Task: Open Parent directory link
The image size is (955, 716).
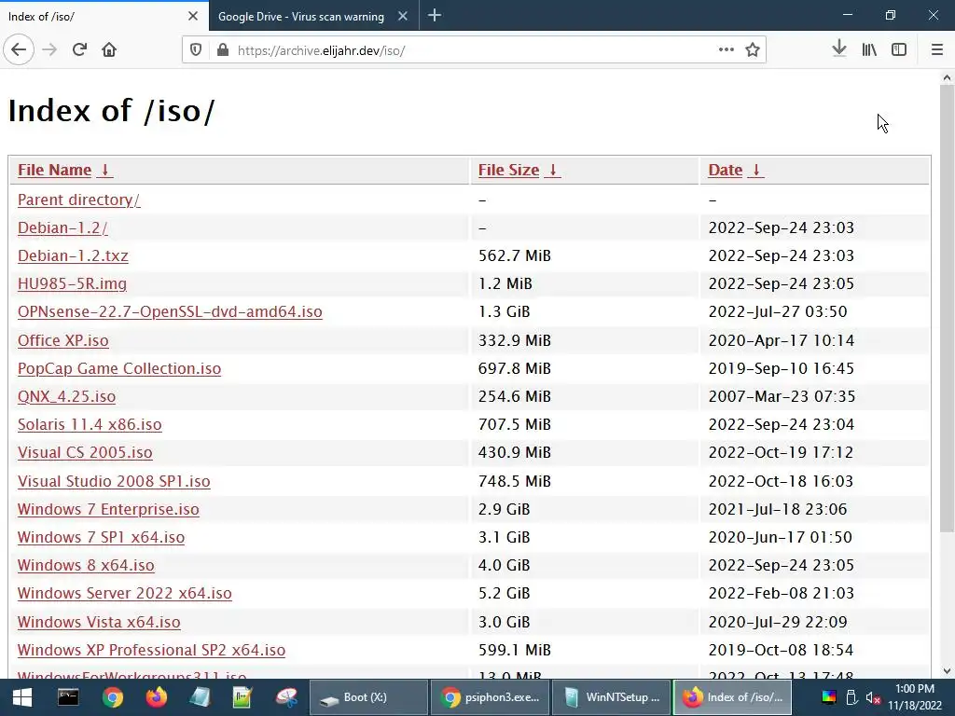Action: click(78, 200)
